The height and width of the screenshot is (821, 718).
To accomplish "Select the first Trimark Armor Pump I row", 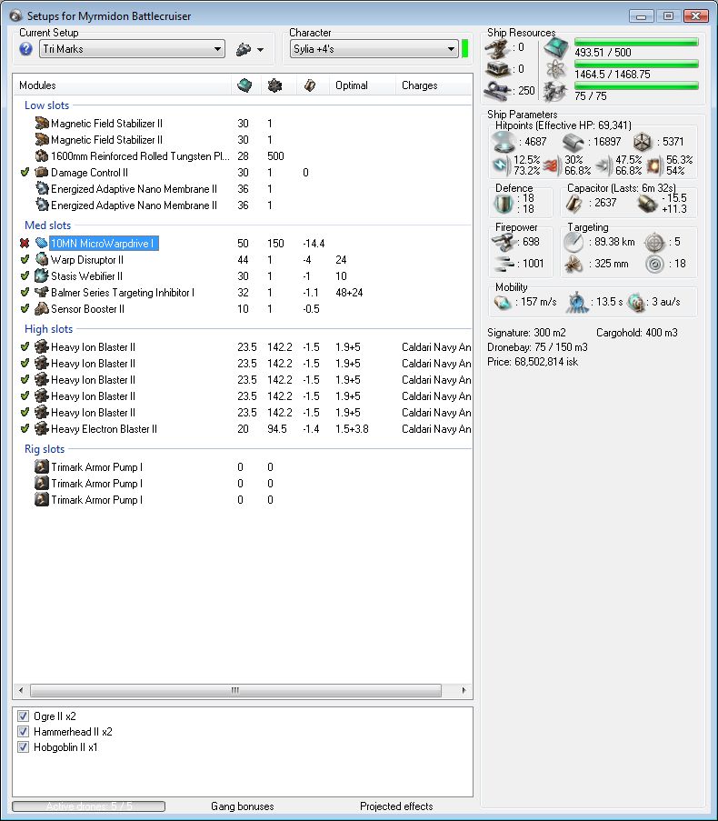I will tap(243, 466).
